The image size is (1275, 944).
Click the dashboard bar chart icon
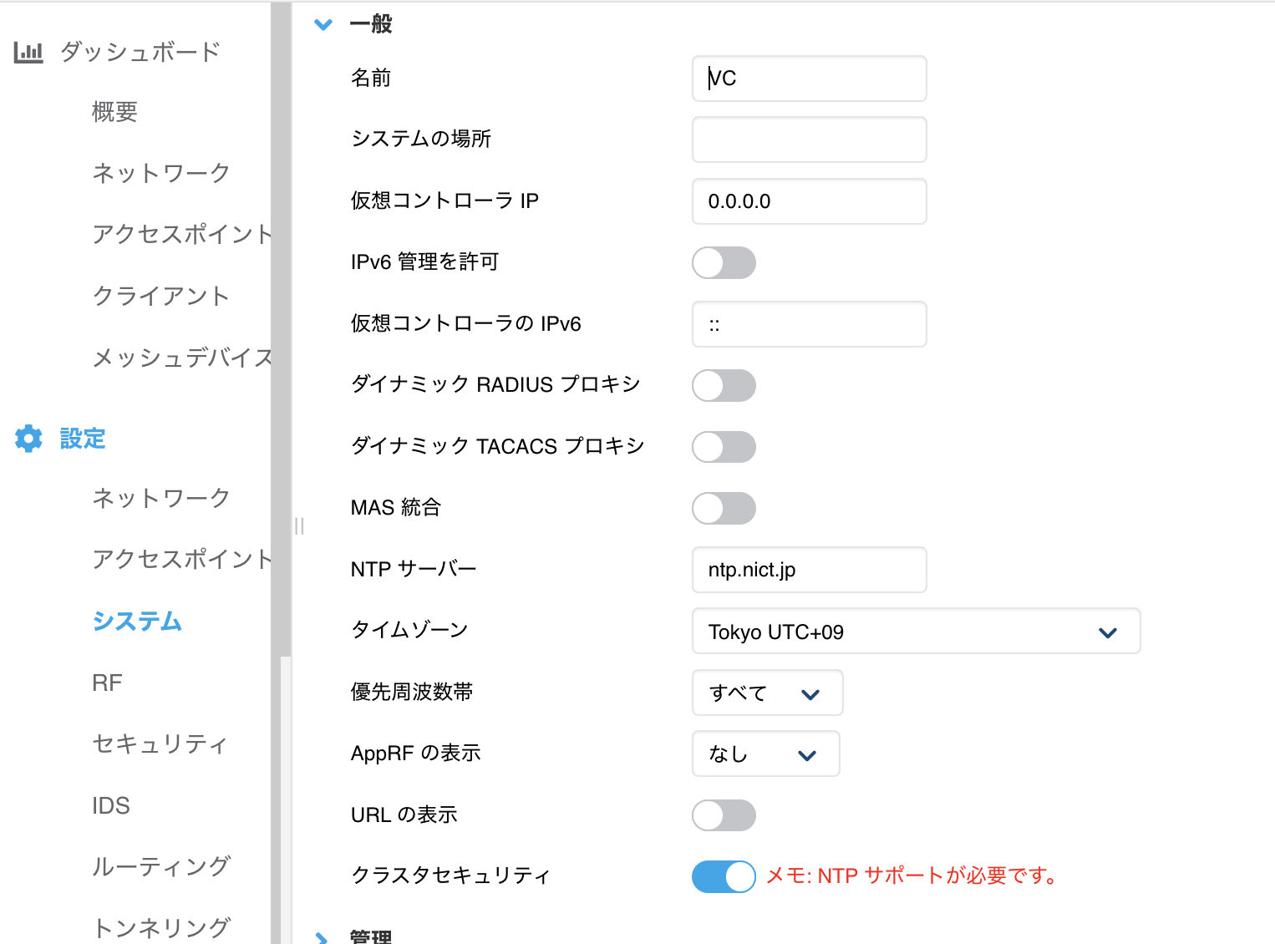[28, 53]
